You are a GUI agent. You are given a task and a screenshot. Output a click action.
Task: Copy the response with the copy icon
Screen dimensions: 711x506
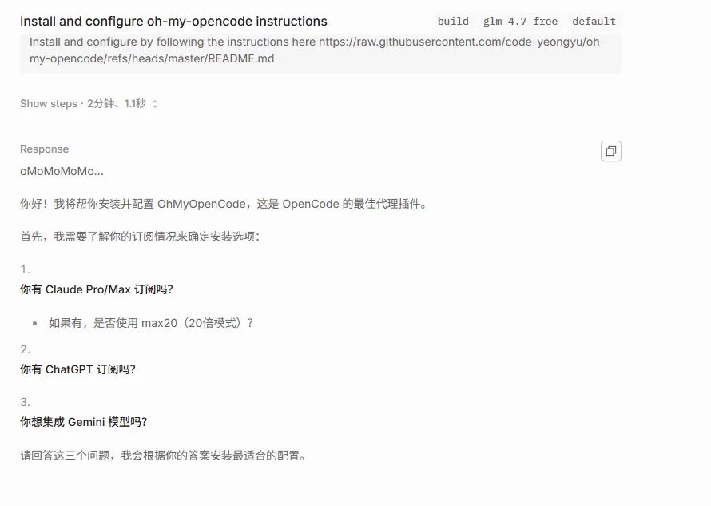point(611,151)
